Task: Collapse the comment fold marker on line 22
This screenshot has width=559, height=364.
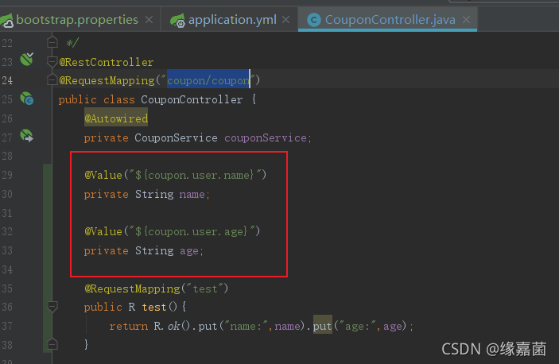Action: 52,42
